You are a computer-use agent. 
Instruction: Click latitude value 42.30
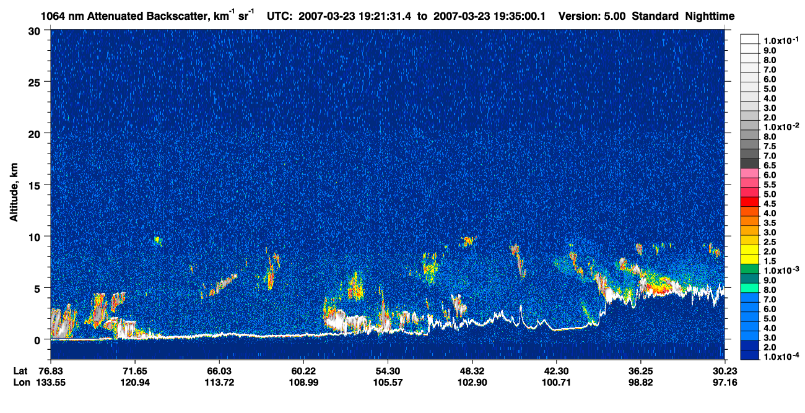click(556, 370)
